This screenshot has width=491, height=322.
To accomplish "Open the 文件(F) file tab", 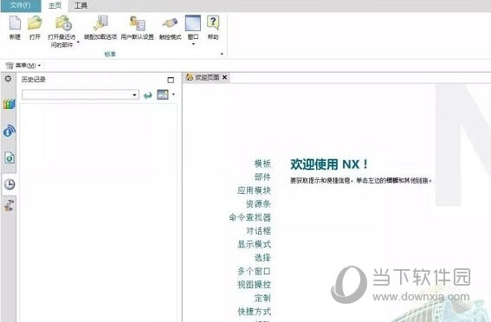I will coord(21,6).
